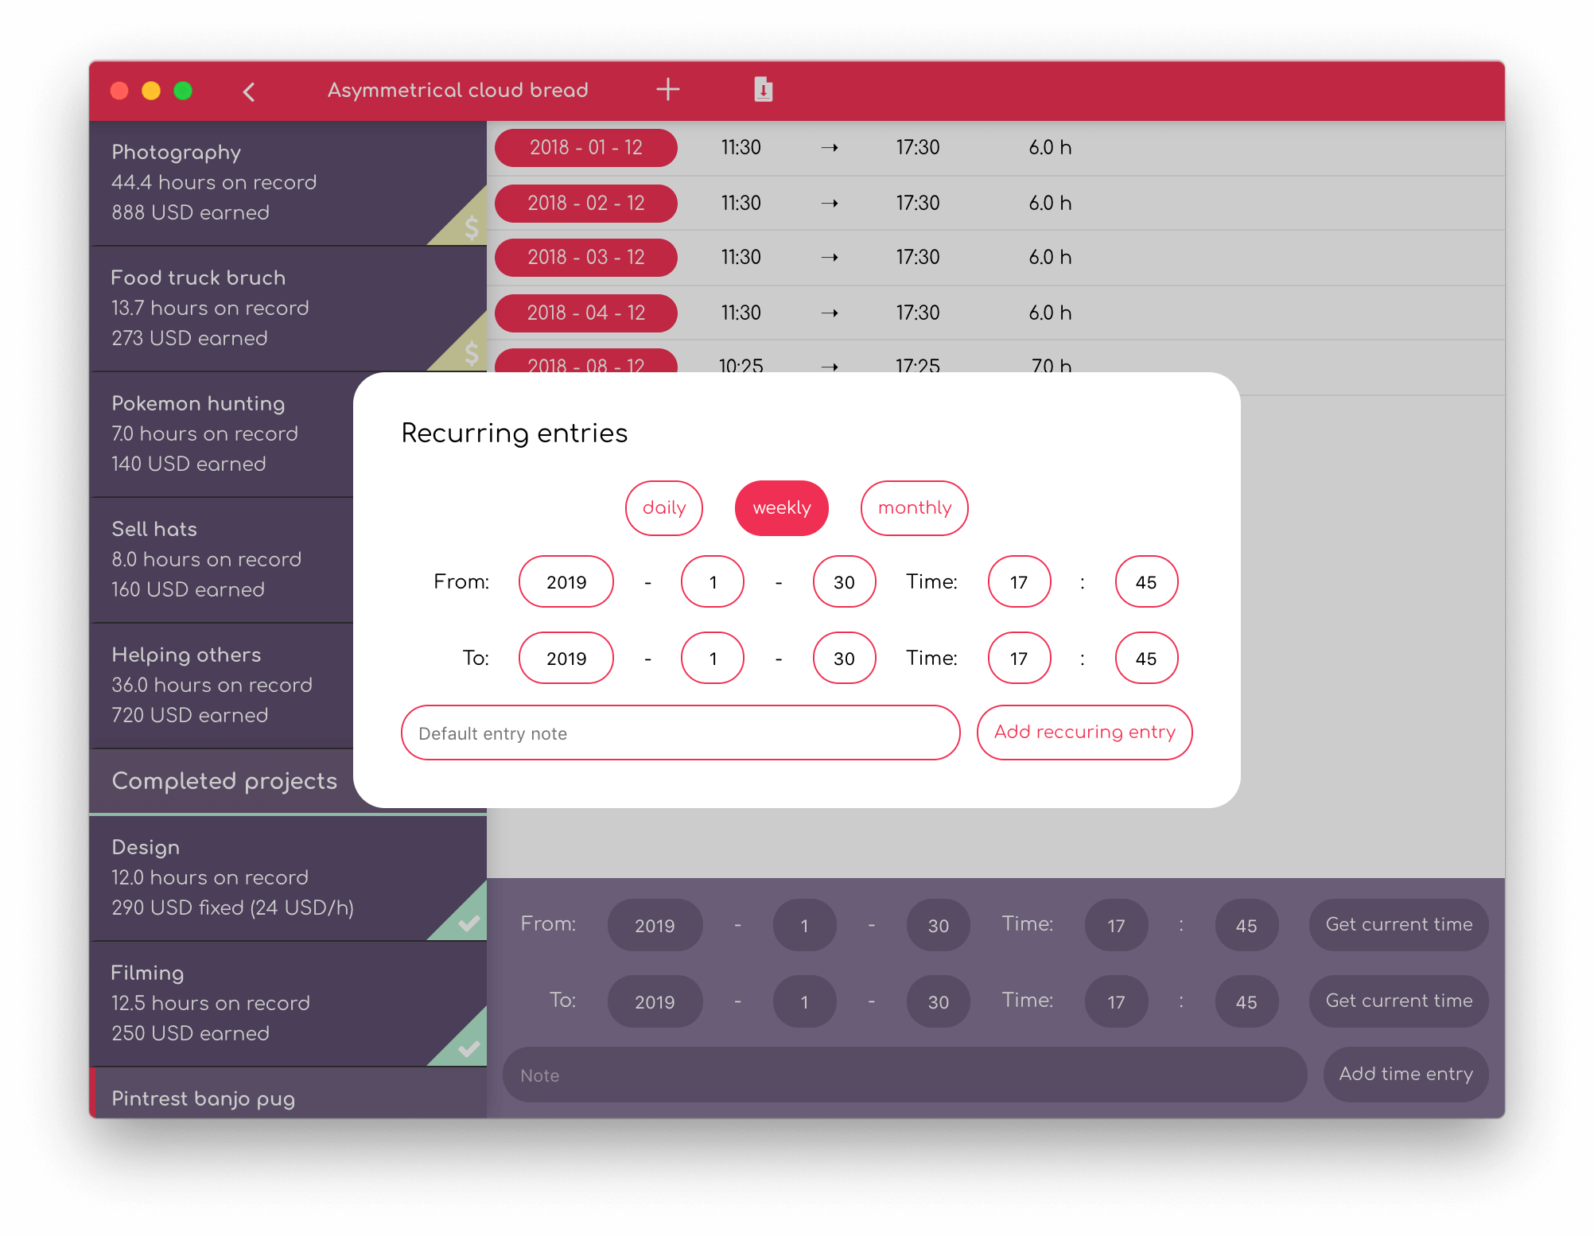Click the checkmark badge on the Filming project
This screenshot has height=1236, width=1594.
coord(468,1047)
